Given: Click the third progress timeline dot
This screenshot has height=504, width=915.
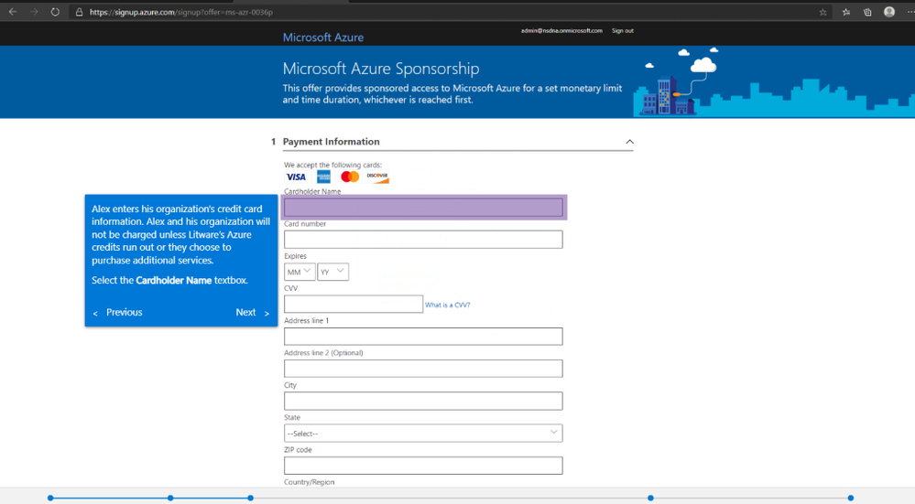Looking at the screenshot, I should click(250, 499).
